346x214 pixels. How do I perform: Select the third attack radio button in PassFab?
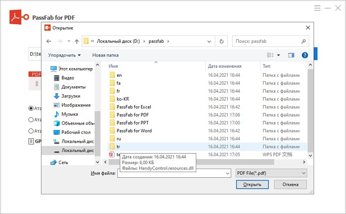click(x=31, y=131)
